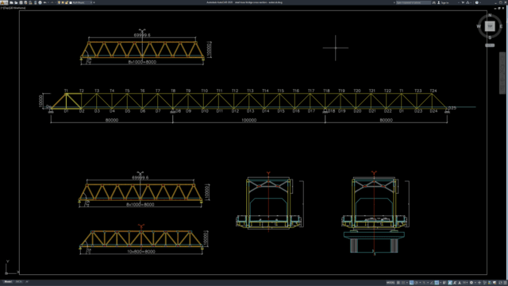Toggle layer on/off light bulb icon
508x286 pixels.
coord(59,2)
